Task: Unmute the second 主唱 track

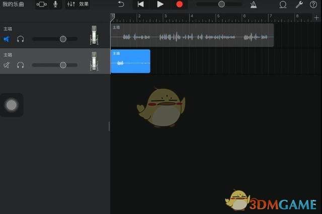Action: [7, 65]
